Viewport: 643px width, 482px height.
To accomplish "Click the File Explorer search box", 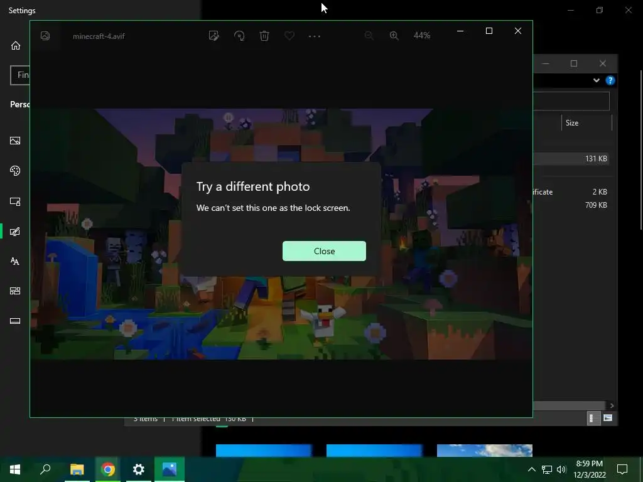I will coord(571,101).
